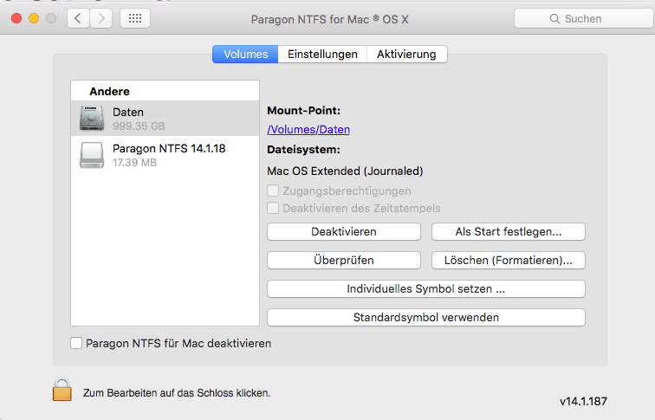Toggle Deaktivieren des Zeitstempels checkbox
Viewport: 655px width, 420px height.
pyautogui.click(x=273, y=208)
